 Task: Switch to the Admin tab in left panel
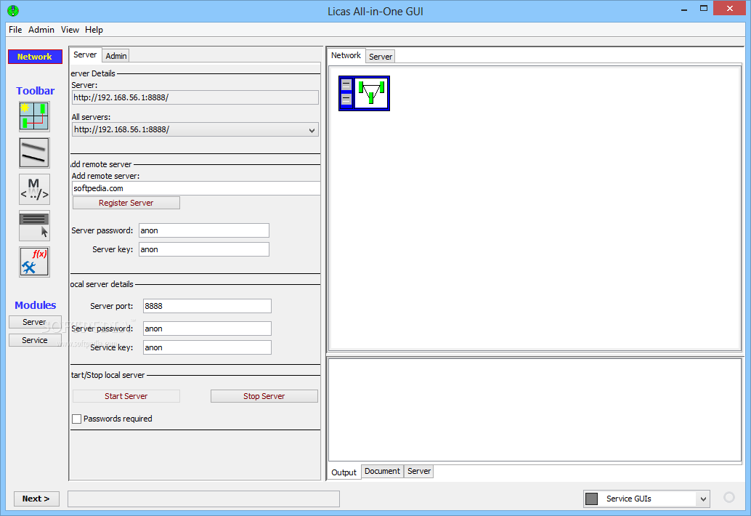point(116,56)
